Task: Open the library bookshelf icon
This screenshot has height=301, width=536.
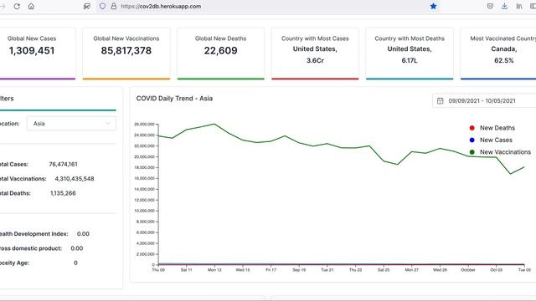Action: tap(519, 6)
